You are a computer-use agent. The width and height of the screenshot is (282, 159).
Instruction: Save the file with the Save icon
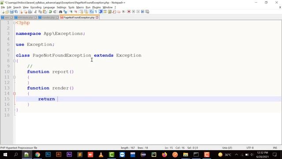click(x=11, y=12)
